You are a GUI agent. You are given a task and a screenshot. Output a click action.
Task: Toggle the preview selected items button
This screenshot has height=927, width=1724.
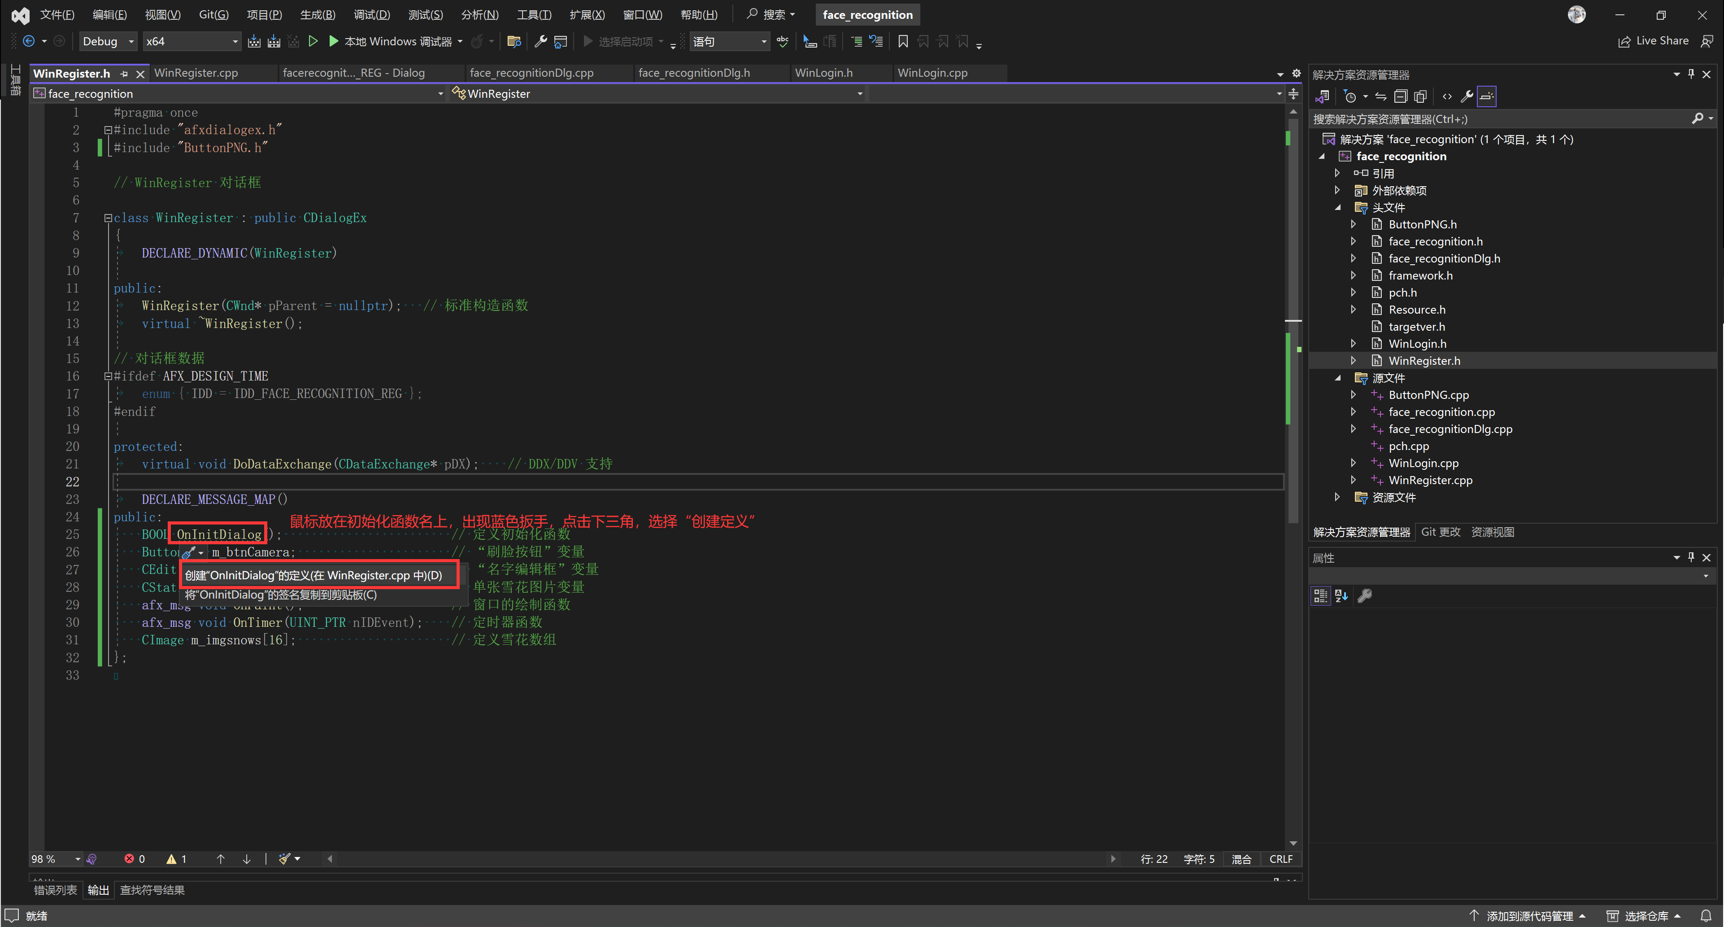point(1486,96)
